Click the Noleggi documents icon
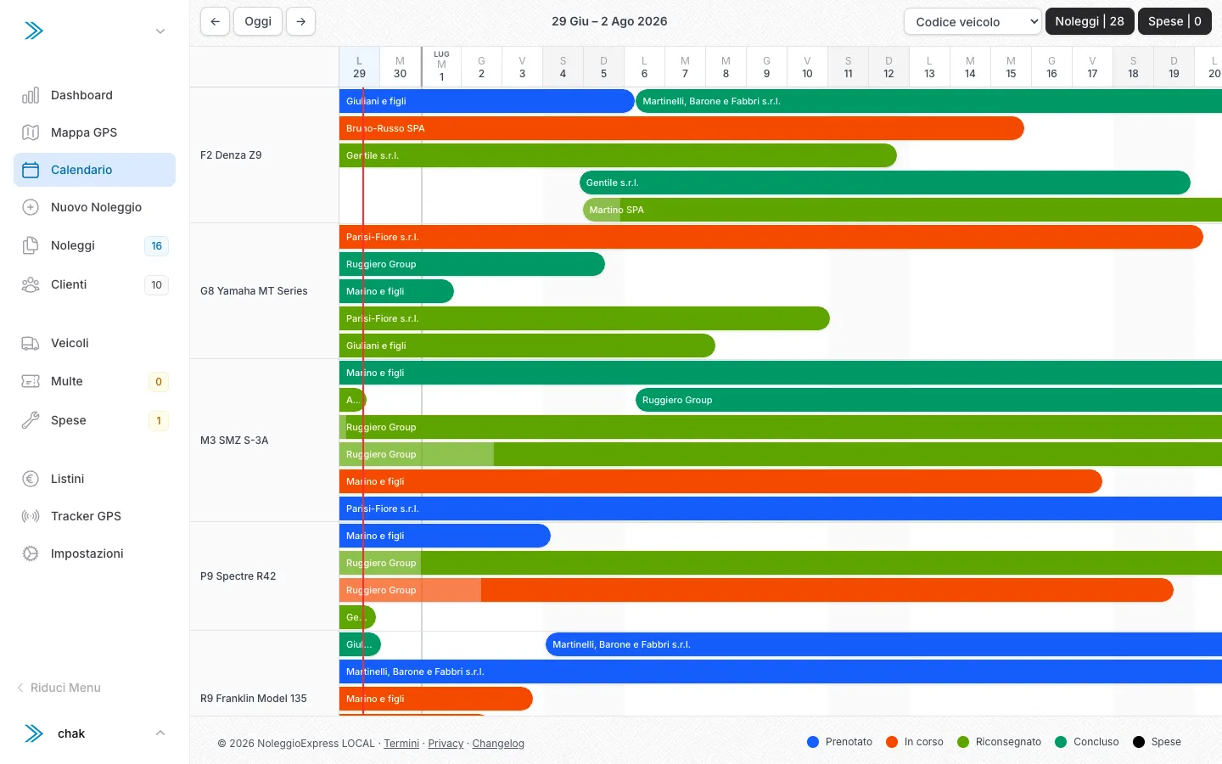Screen dimensions: 1222x764 31,245
